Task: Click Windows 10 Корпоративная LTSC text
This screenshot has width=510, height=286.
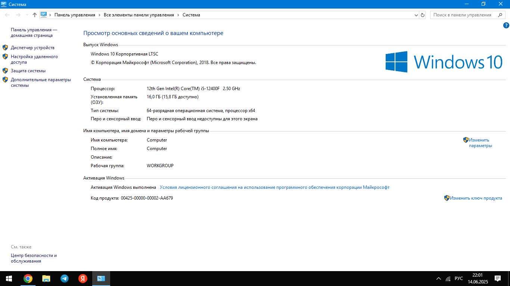Action: (124, 54)
